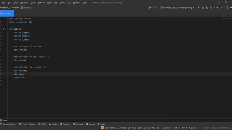
Task: Open the File menu
Action: point(4,3)
